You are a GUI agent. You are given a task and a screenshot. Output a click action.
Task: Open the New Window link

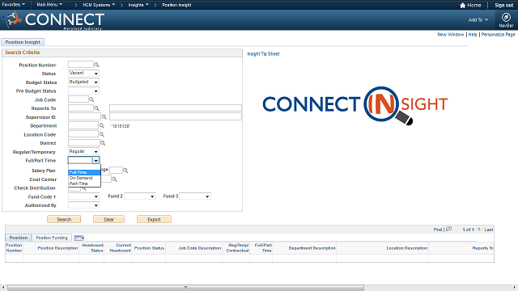[x=451, y=34]
